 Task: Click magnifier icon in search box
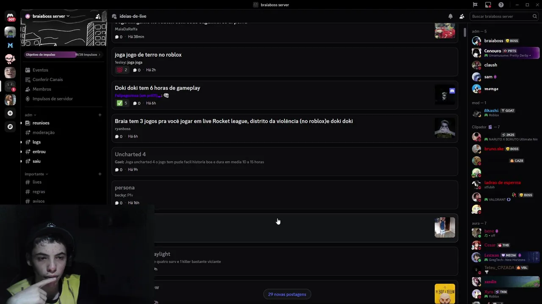click(x=535, y=16)
